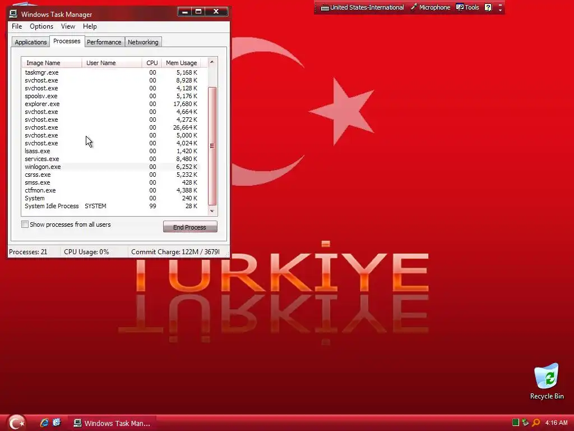Select the System Idle Process row

pos(112,206)
